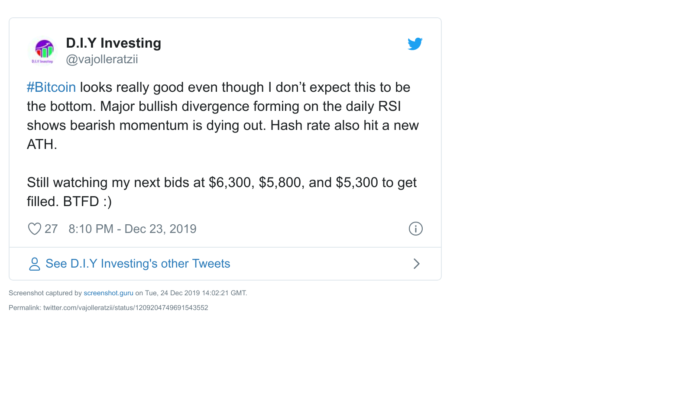See D.I.Y Investing's other Tweets
The image size is (693, 407).
(138, 264)
